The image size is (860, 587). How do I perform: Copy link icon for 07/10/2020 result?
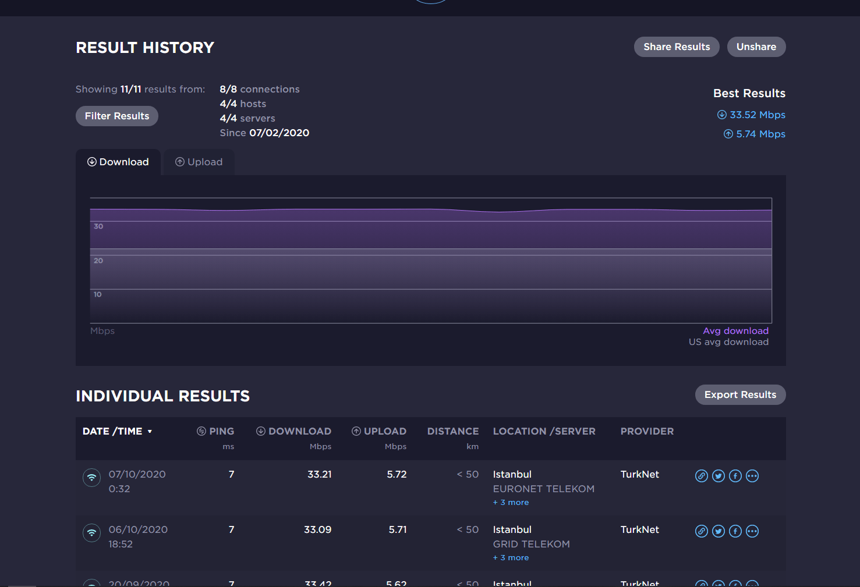coord(702,476)
